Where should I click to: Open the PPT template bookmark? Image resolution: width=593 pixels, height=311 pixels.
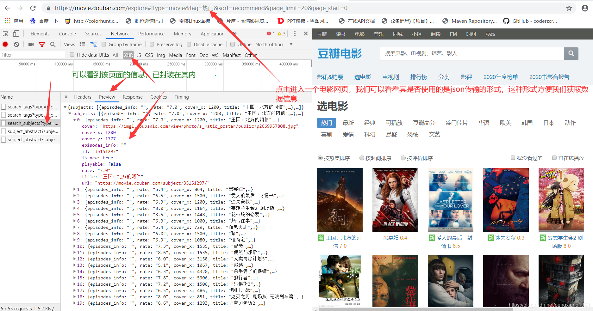tap(303, 21)
